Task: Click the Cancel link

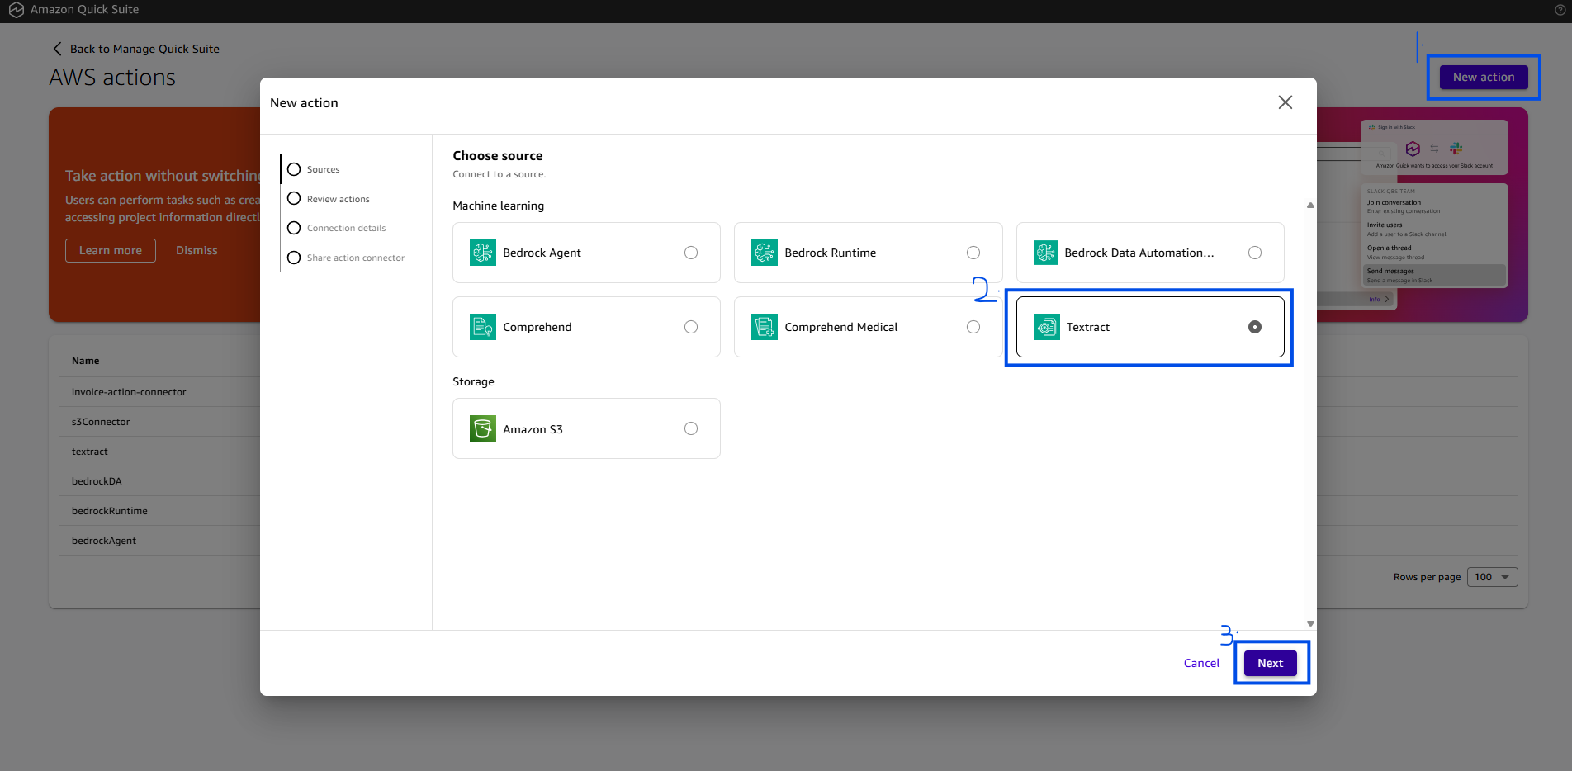Action: click(1201, 663)
